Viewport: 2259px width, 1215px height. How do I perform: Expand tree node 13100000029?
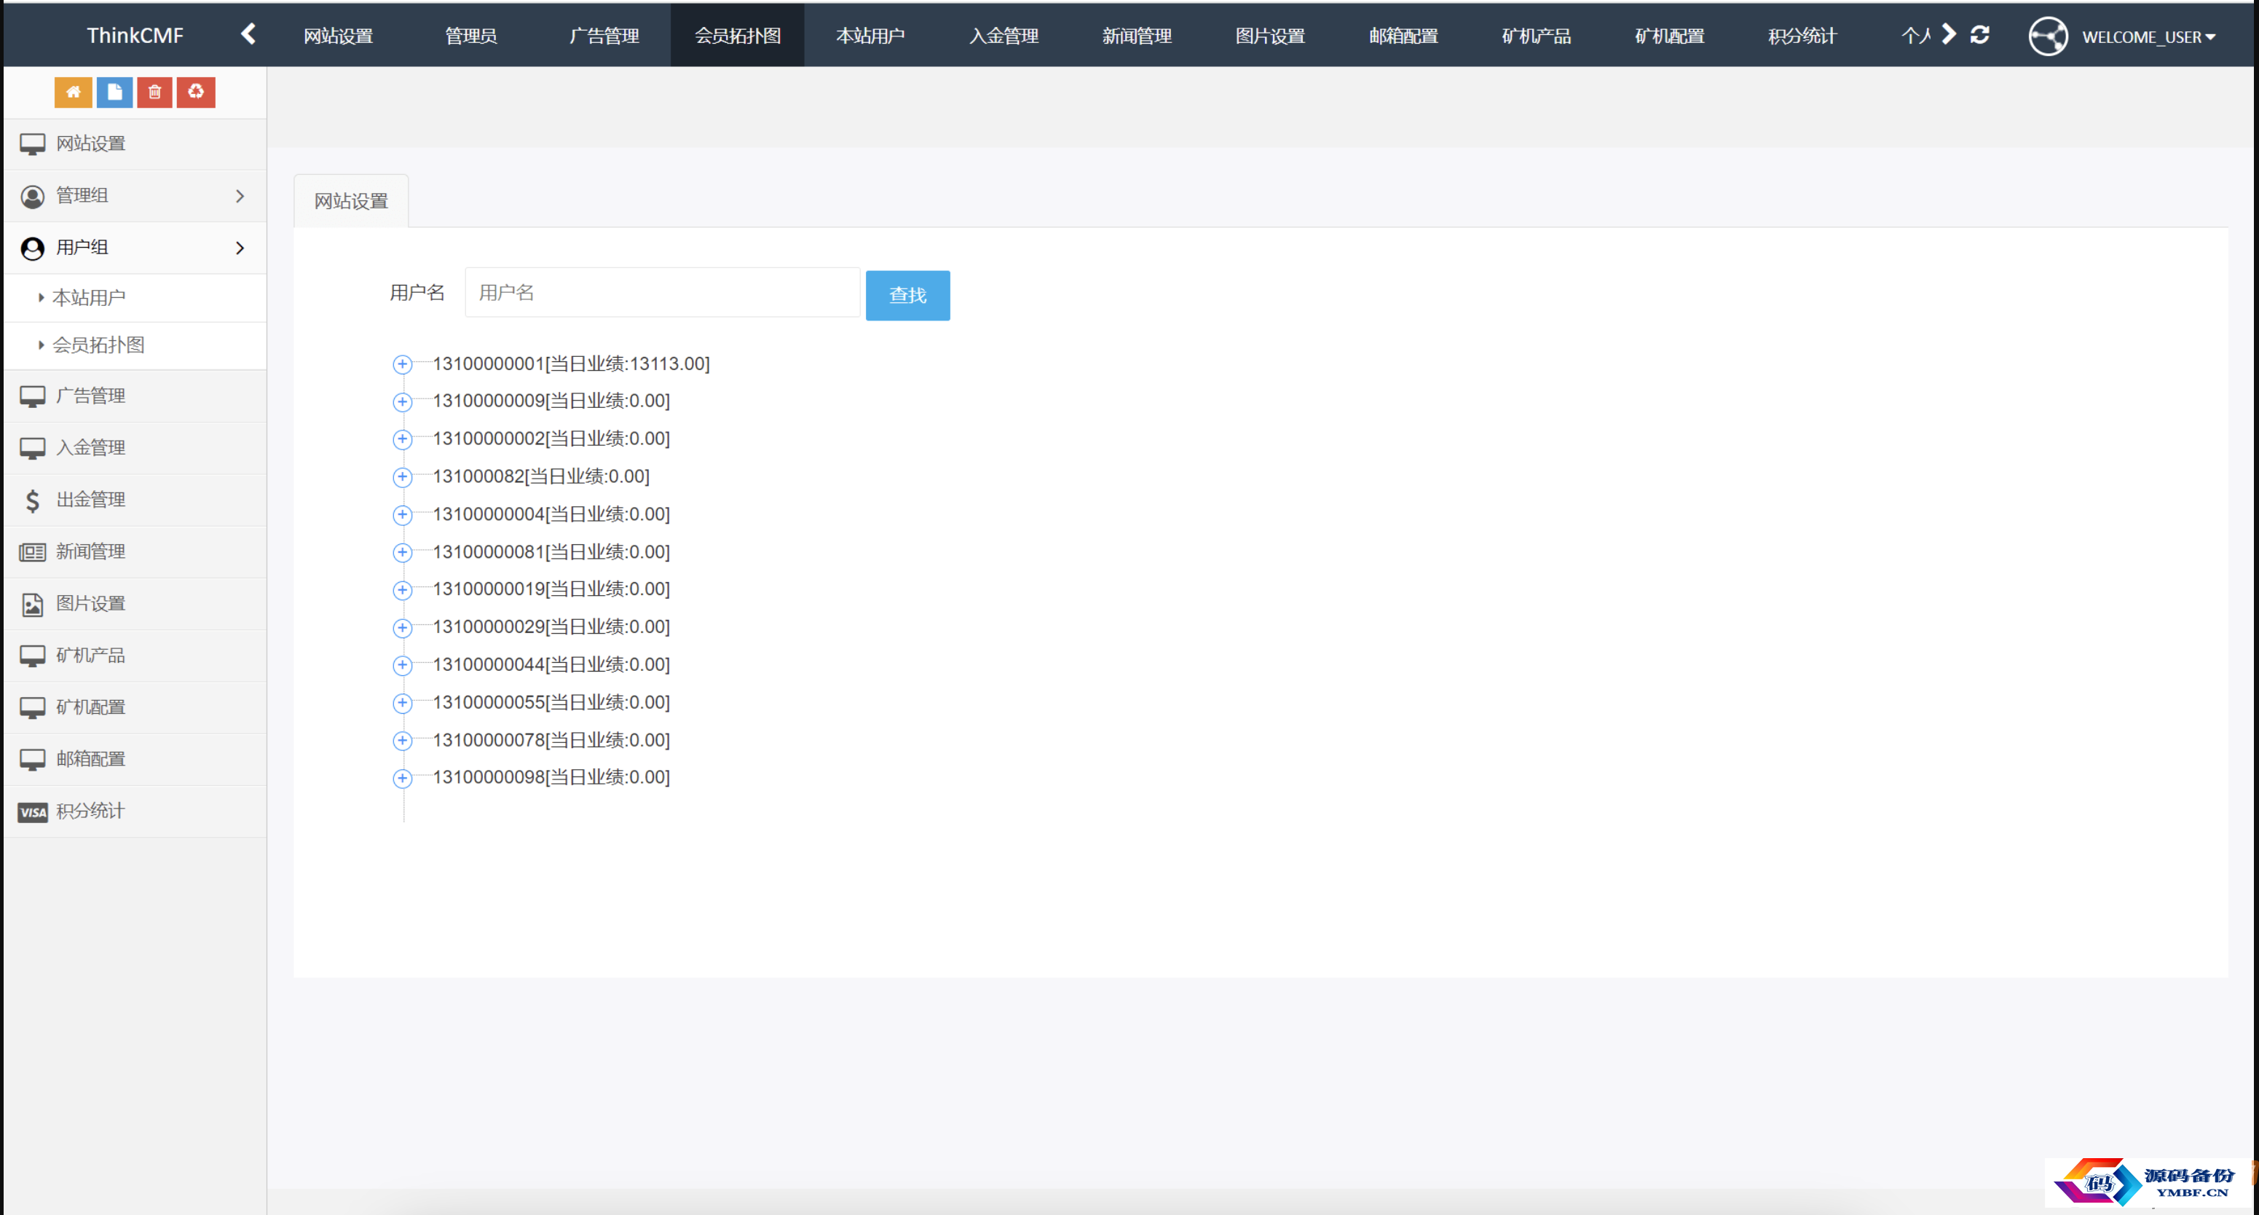(402, 627)
